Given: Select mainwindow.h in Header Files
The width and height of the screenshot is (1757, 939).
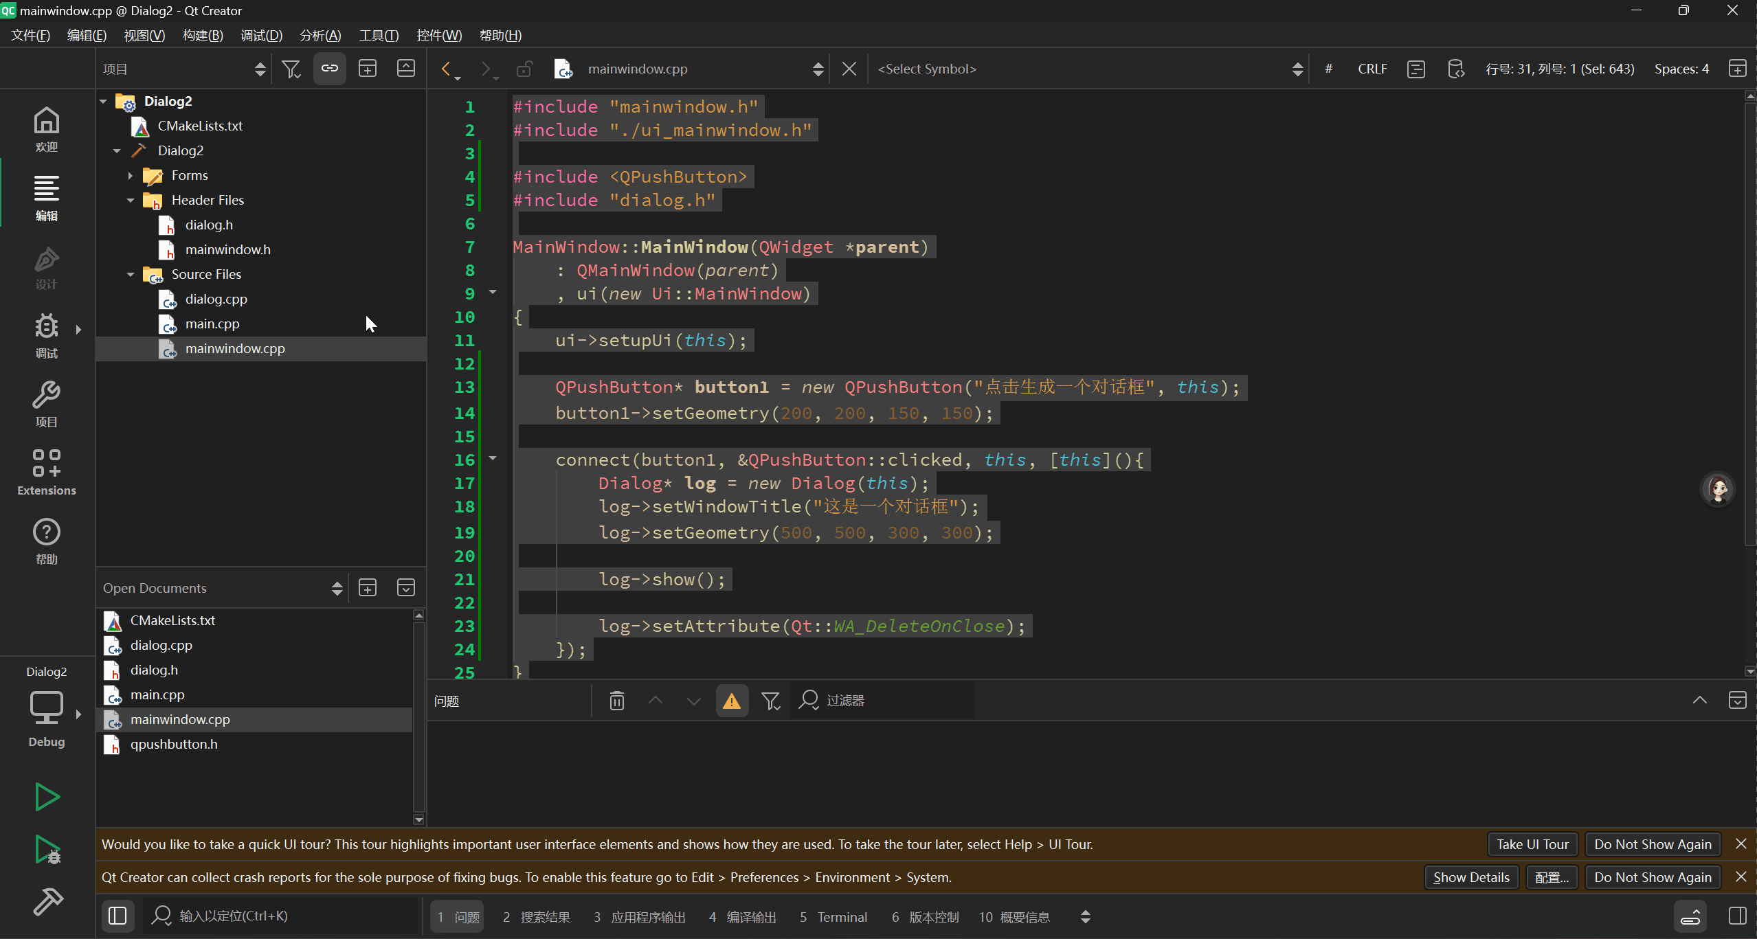Looking at the screenshot, I should click(227, 249).
